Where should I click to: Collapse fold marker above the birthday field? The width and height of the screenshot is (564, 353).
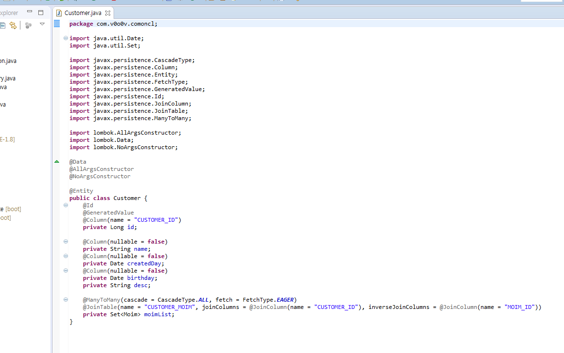(x=66, y=271)
